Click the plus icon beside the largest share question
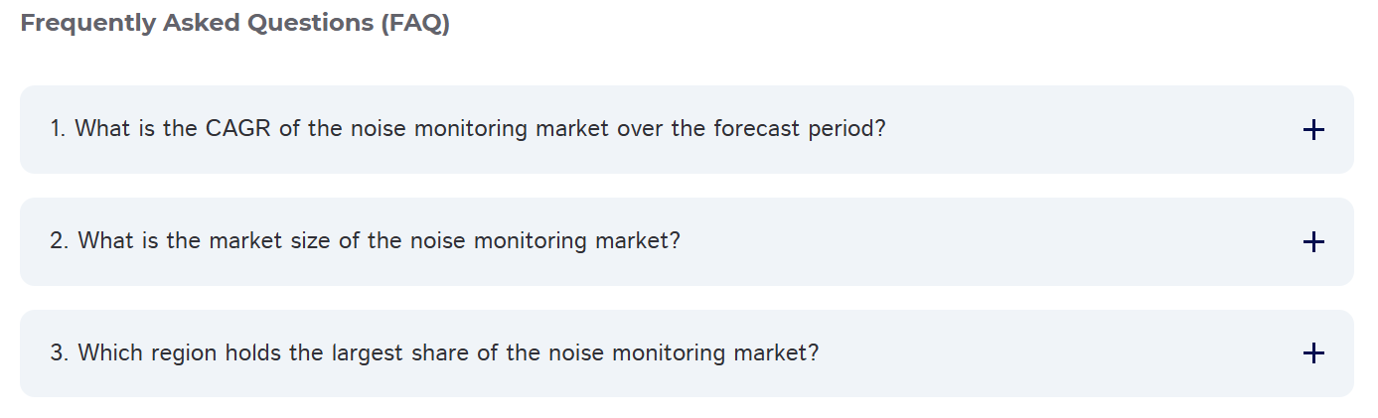This screenshot has height=418, width=1378. 1312,353
